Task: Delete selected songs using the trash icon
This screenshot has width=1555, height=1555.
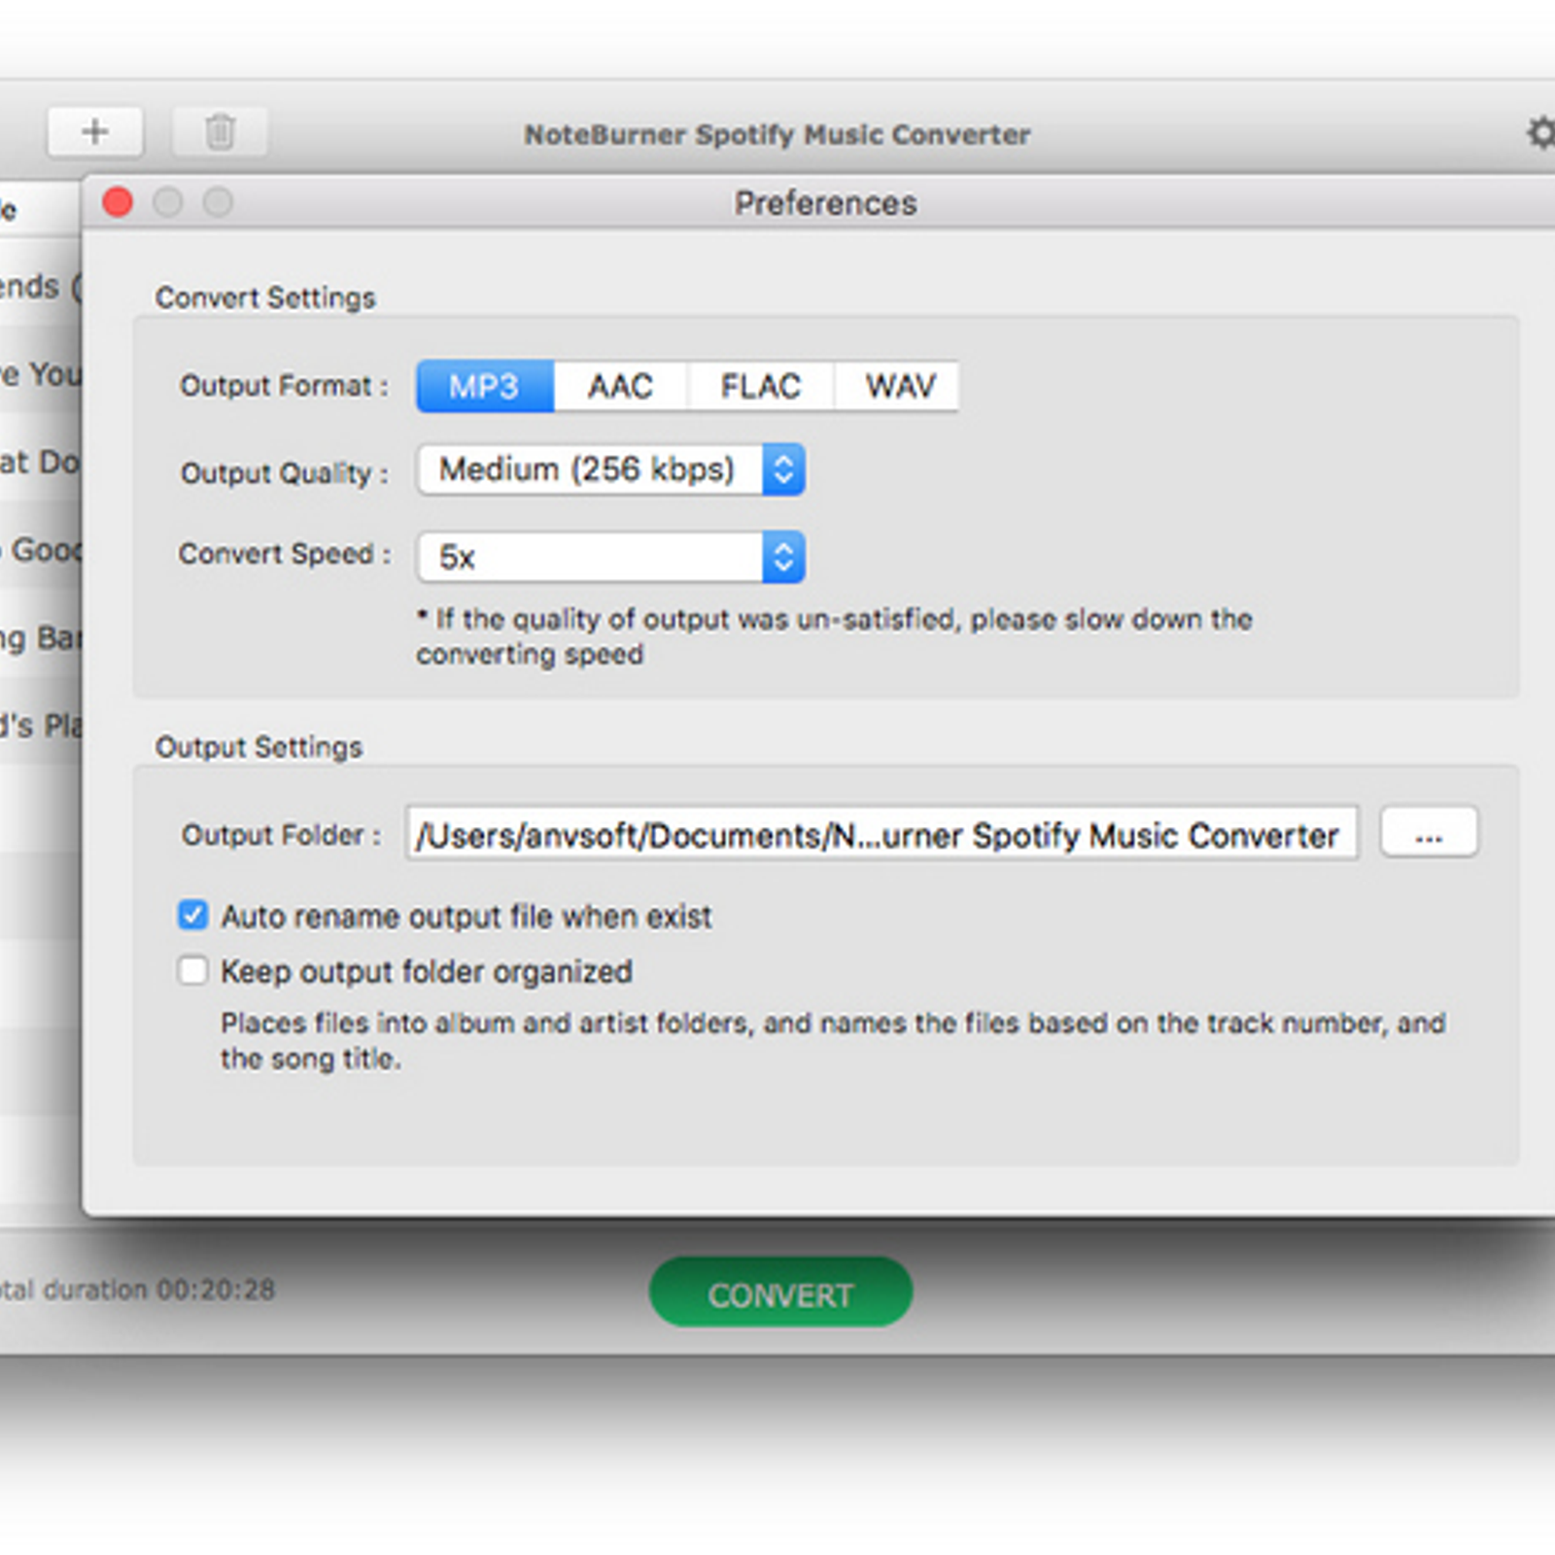Action: (221, 132)
